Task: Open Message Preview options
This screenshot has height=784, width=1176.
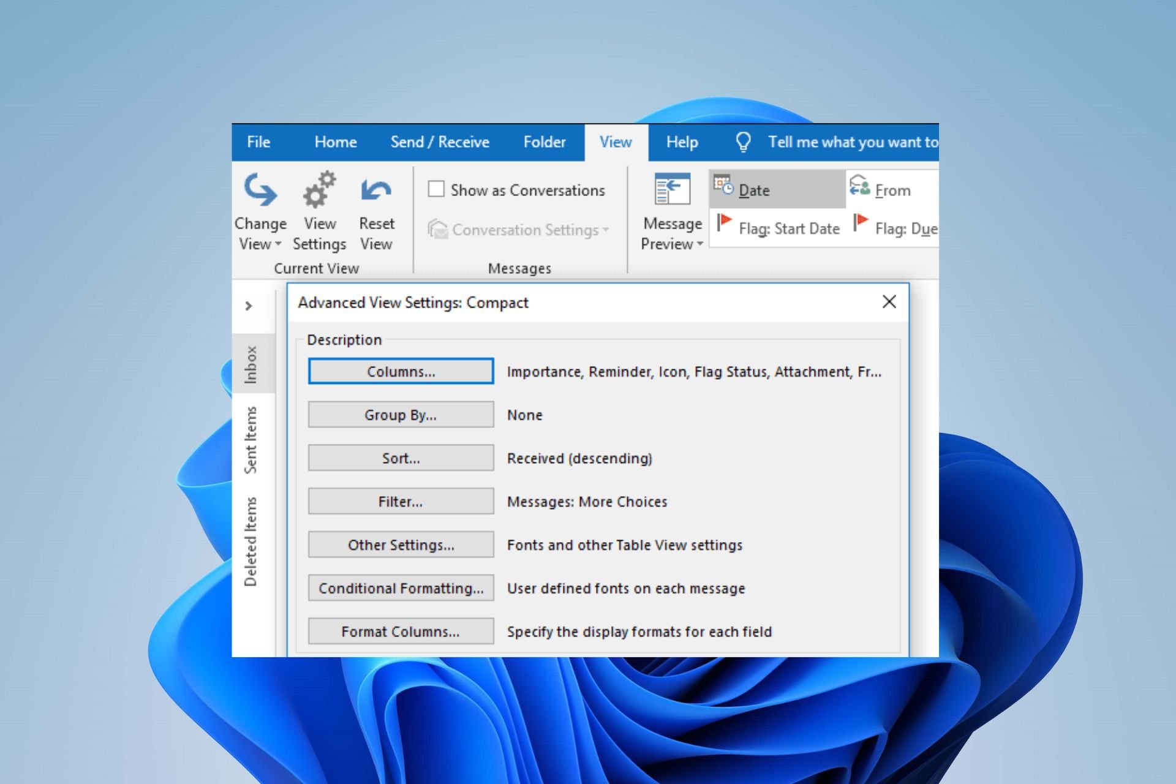Action: pyautogui.click(x=672, y=212)
